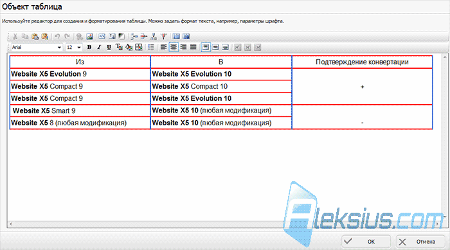The height and width of the screenshot is (250, 450).
Task: Toggle Underline formatting
Action: pos(109,47)
